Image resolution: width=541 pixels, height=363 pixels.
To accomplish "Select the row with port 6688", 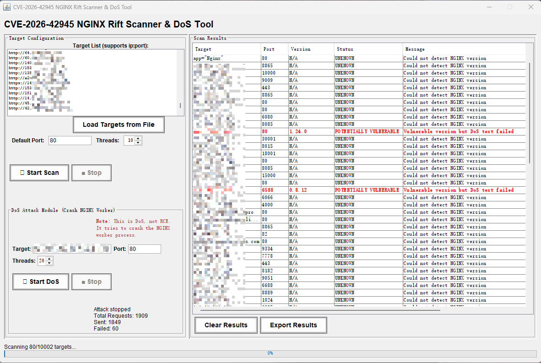I will [359, 285].
